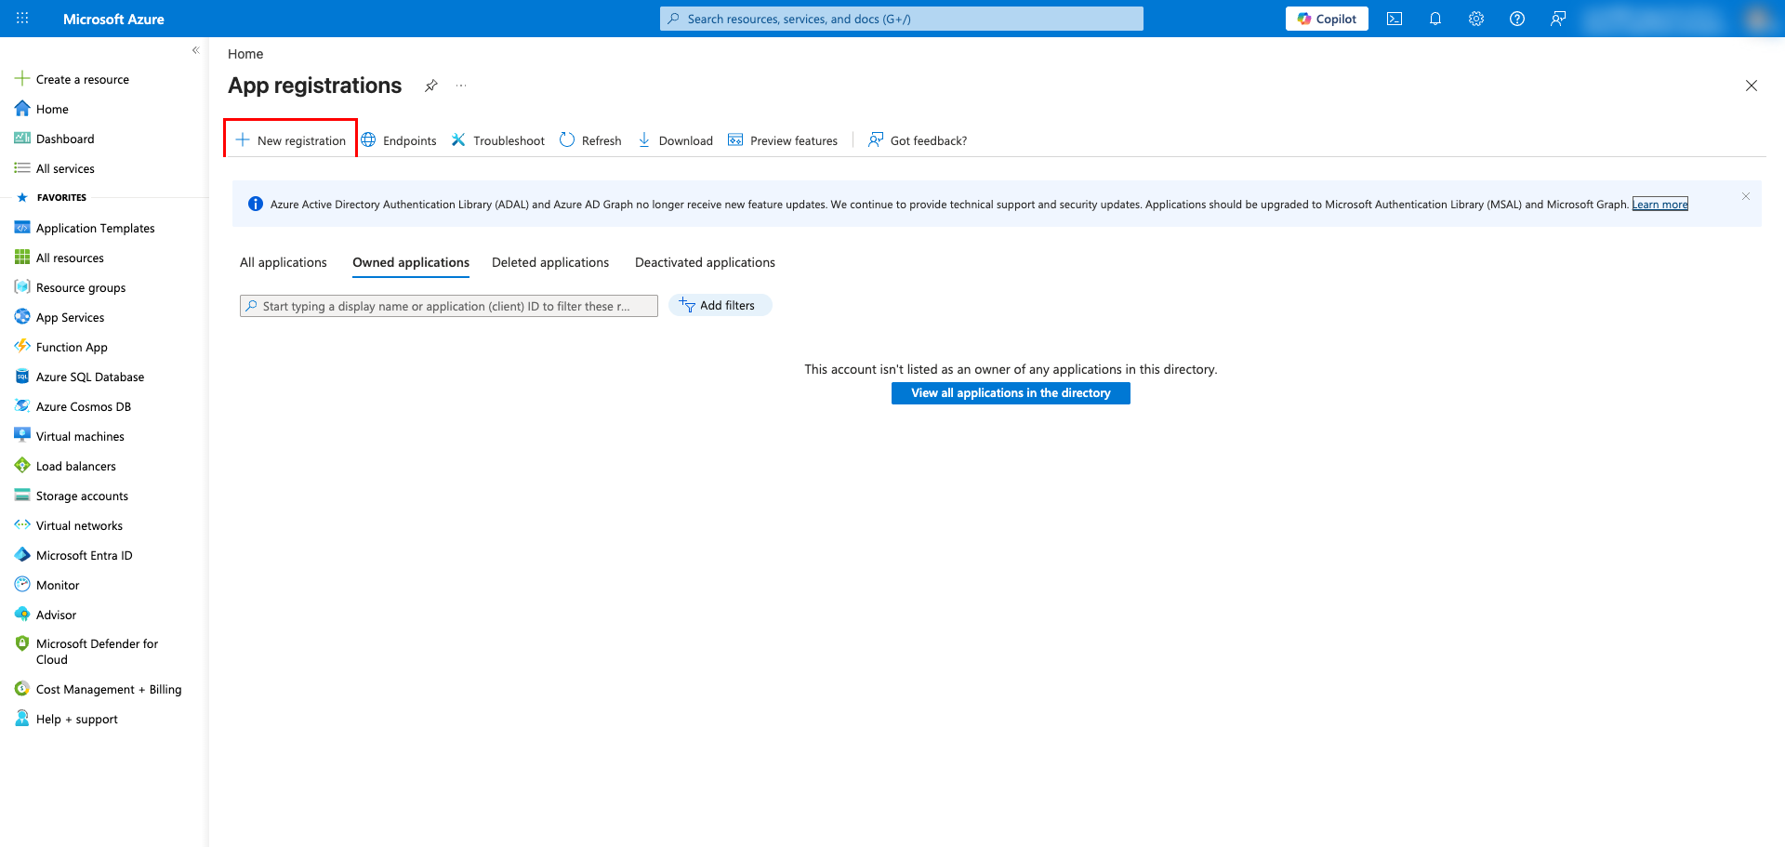Viewport: 1785px width, 847px height.
Task: Refresh the app registrations list
Action: [x=590, y=140]
